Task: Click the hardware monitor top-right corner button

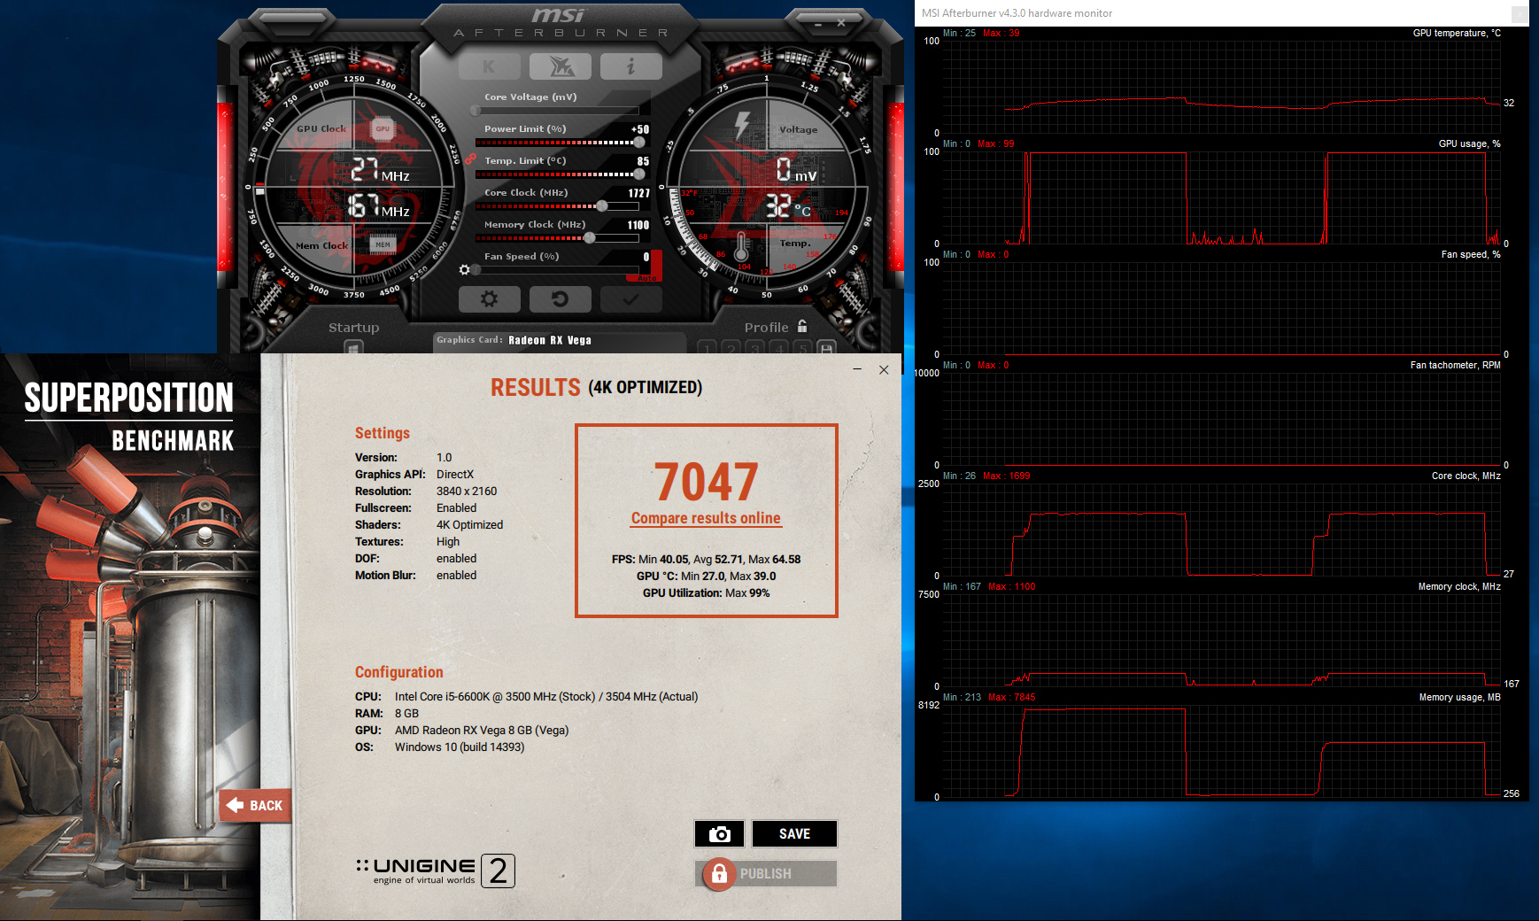Action: pos(1520,13)
